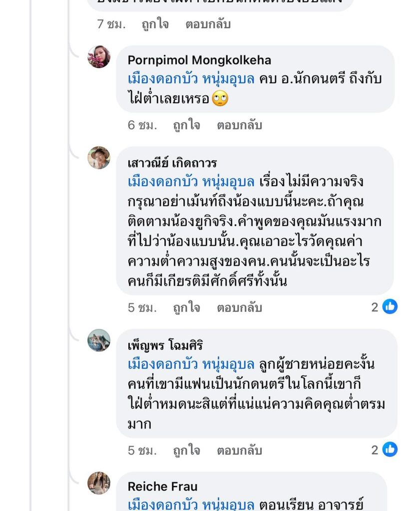Open เสาวณีย์ เกิดถาวร's profile avatar
Viewport: 409px width, 511px height.
coord(99,158)
